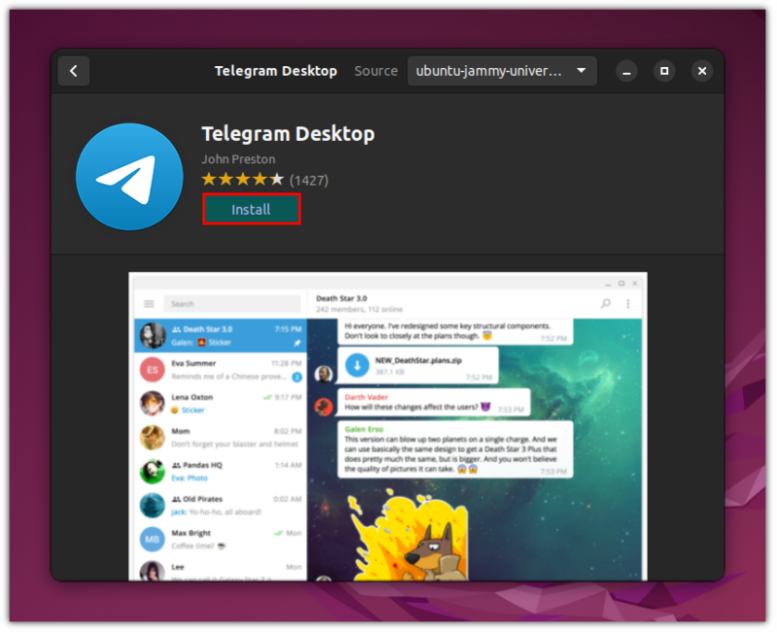The height and width of the screenshot is (633, 777).
Task: Maximize the Software window
Action: point(664,71)
